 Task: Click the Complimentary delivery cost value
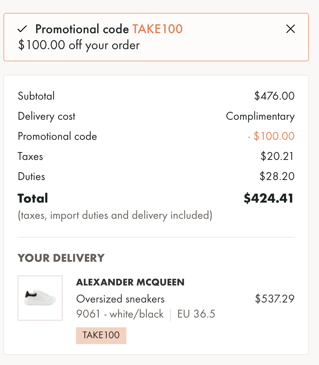(x=260, y=116)
